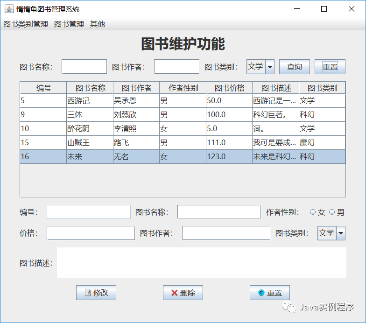Open the 图书类别管理 menu

tap(26, 24)
